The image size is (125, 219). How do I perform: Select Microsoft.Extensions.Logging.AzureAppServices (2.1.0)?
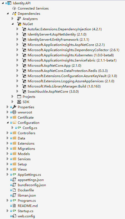pos(71,81)
